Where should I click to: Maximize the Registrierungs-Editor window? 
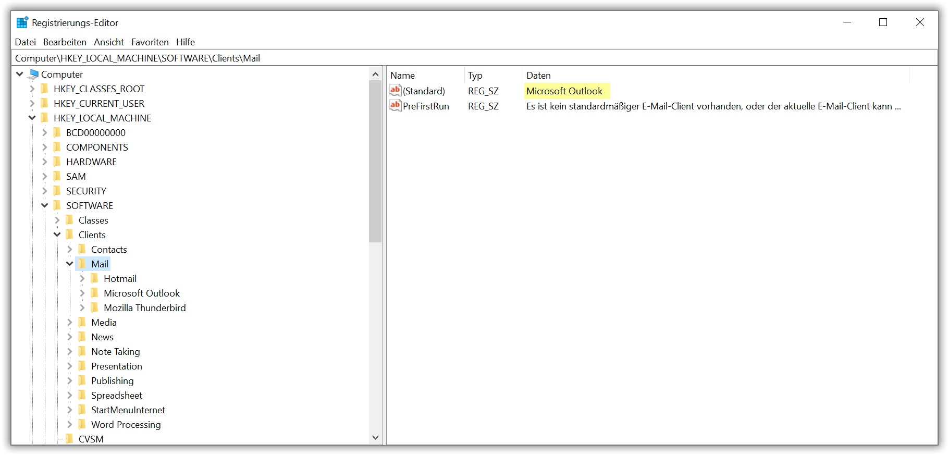pos(883,22)
